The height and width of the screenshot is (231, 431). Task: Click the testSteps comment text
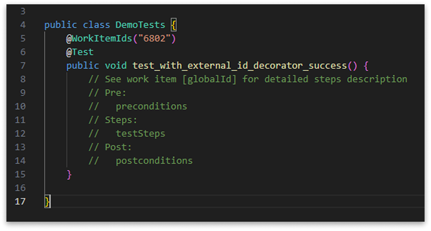[x=140, y=133]
